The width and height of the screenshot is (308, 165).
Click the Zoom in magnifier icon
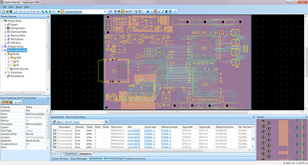pos(43,12)
